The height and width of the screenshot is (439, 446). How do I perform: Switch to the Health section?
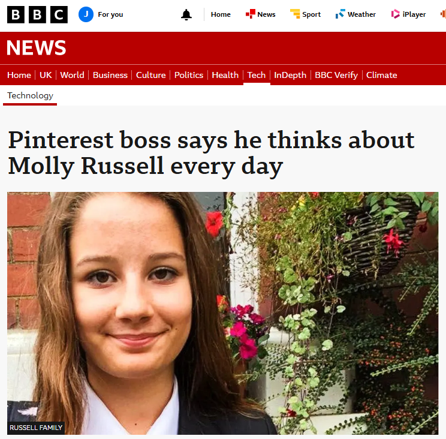225,75
